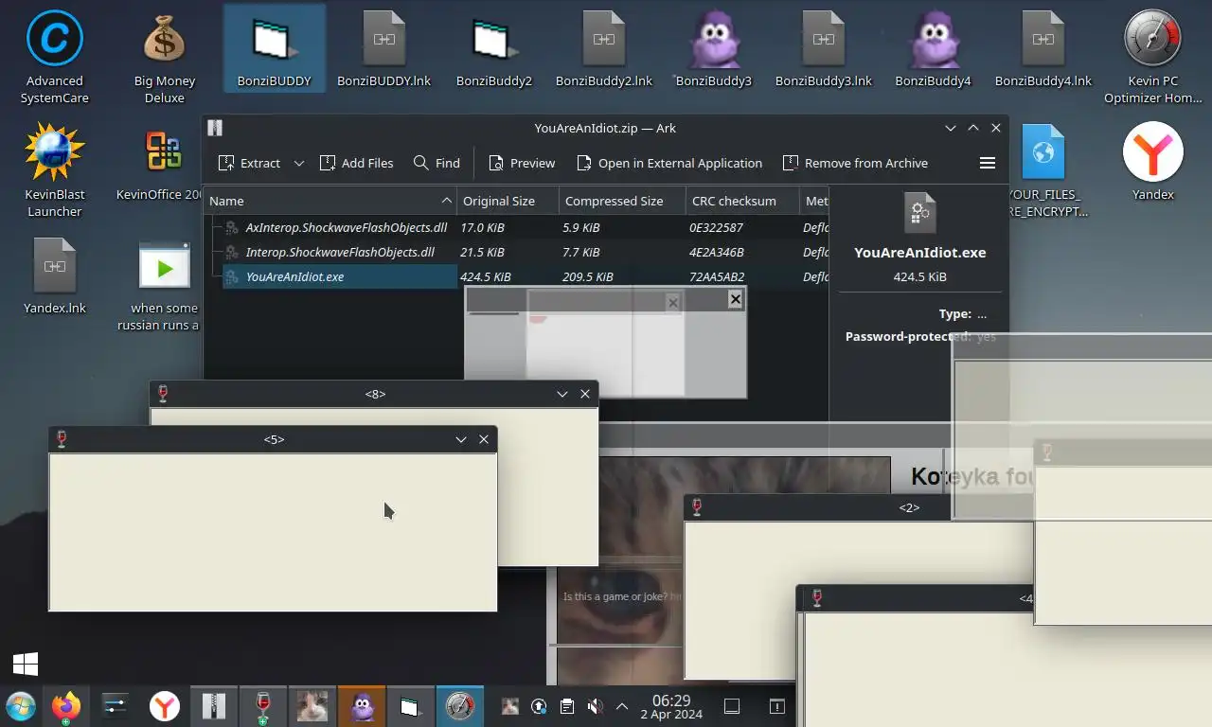The width and height of the screenshot is (1212, 727).
Task: Close the <5> wine window
Action: tap(484, 439)
